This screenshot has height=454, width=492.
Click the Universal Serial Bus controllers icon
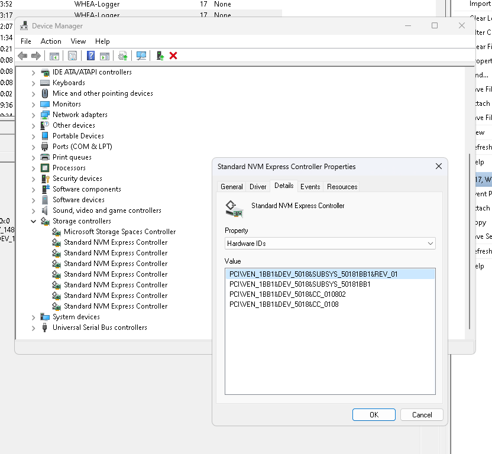click(44, 327)
